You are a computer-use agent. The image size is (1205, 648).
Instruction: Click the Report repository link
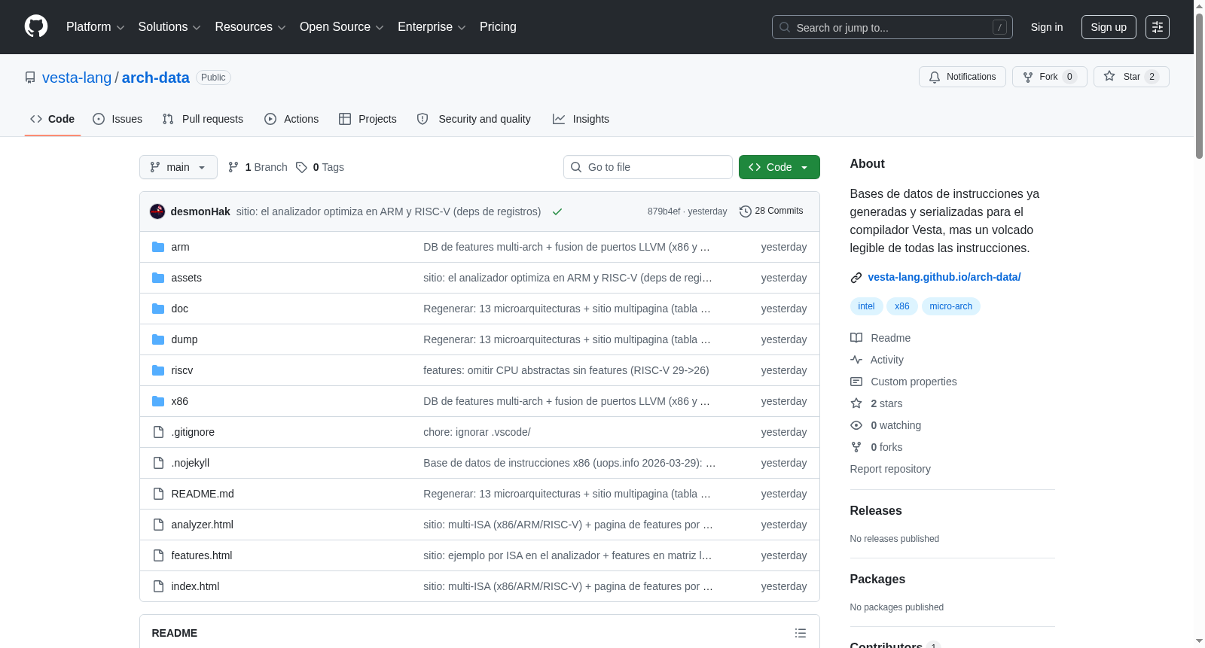click(890, 469)
